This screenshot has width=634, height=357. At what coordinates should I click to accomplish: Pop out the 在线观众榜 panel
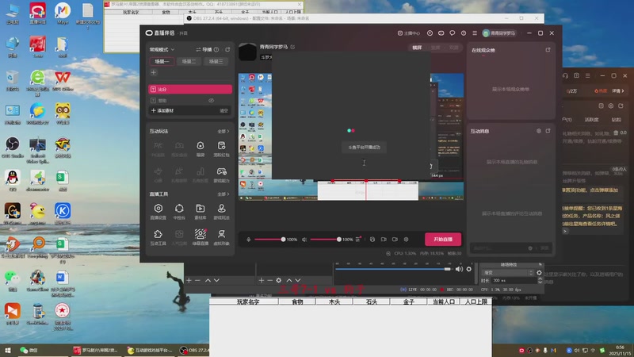click(548, 50)
